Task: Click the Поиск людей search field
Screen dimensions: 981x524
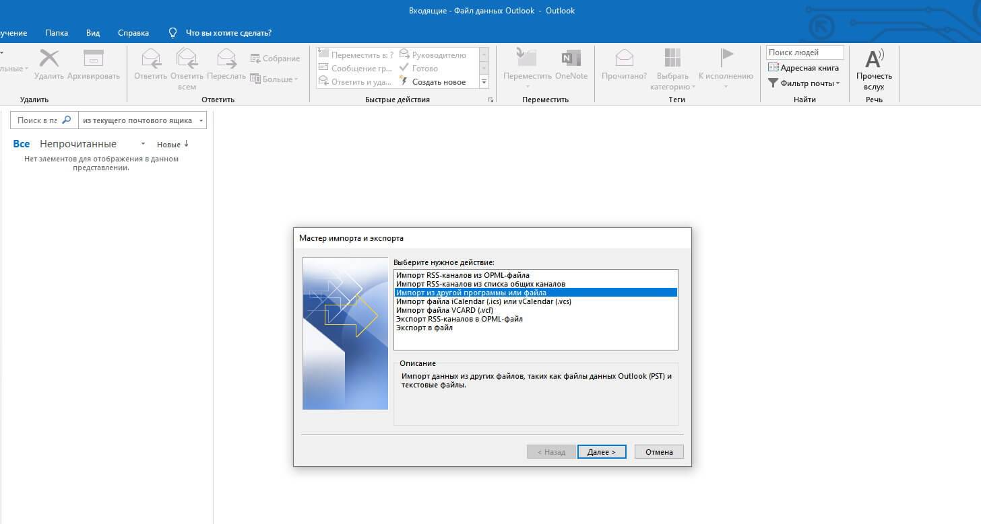Action: tap(804, 52)
